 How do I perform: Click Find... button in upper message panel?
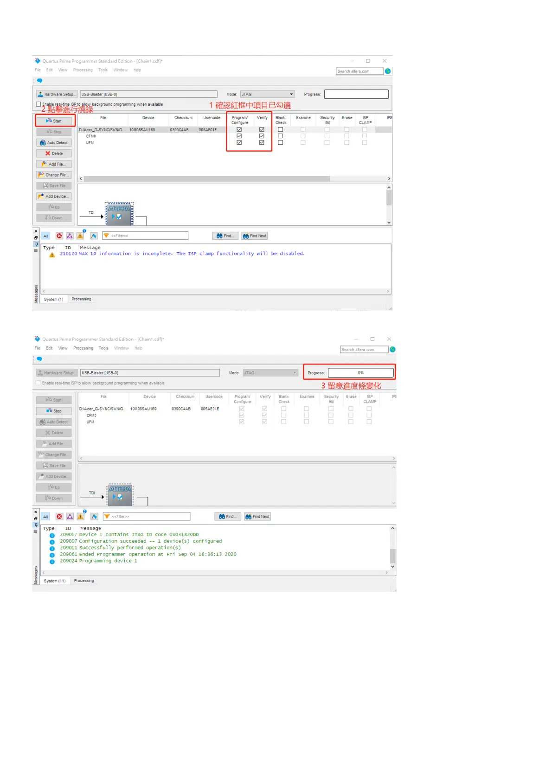click(x=225, y=236)
